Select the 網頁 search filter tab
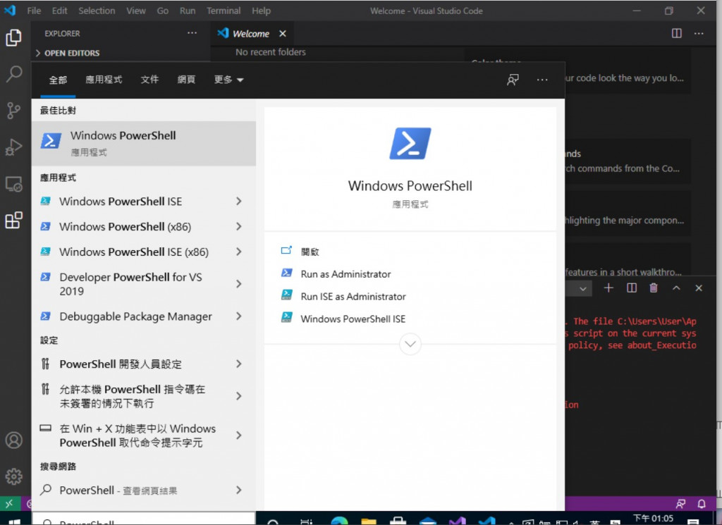722x525 pixels. tap(186, 80)
